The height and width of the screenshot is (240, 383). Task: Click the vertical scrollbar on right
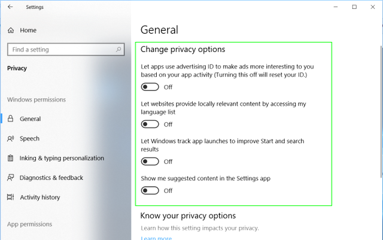click(381, 111)
